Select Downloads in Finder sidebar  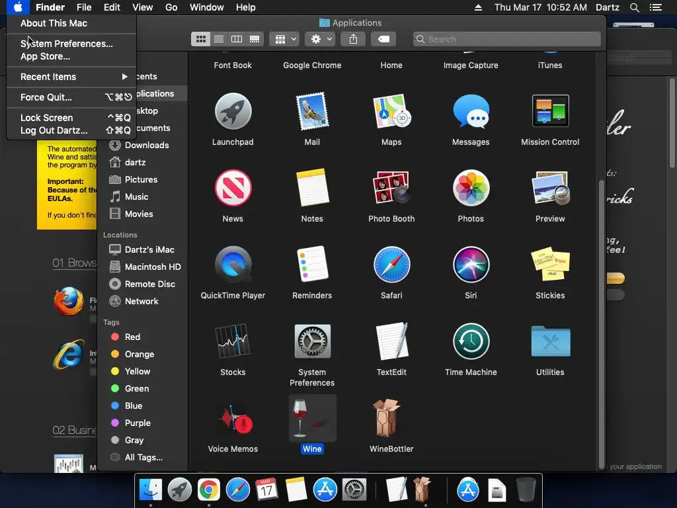click(x=143, y=145)
